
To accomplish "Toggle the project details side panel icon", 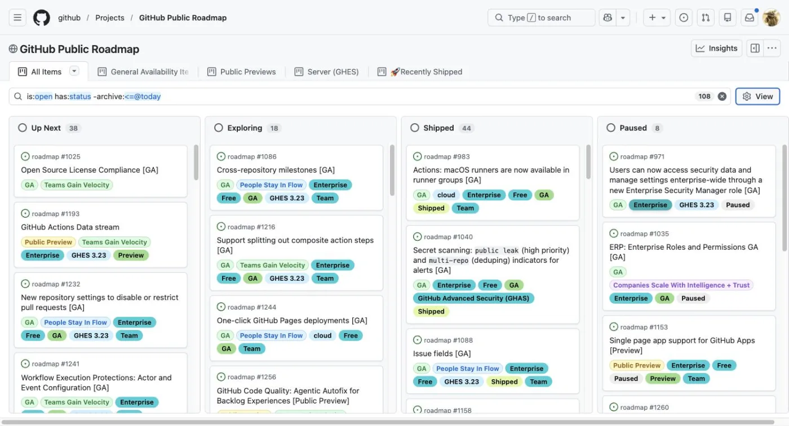I will [x=755, y=48].
